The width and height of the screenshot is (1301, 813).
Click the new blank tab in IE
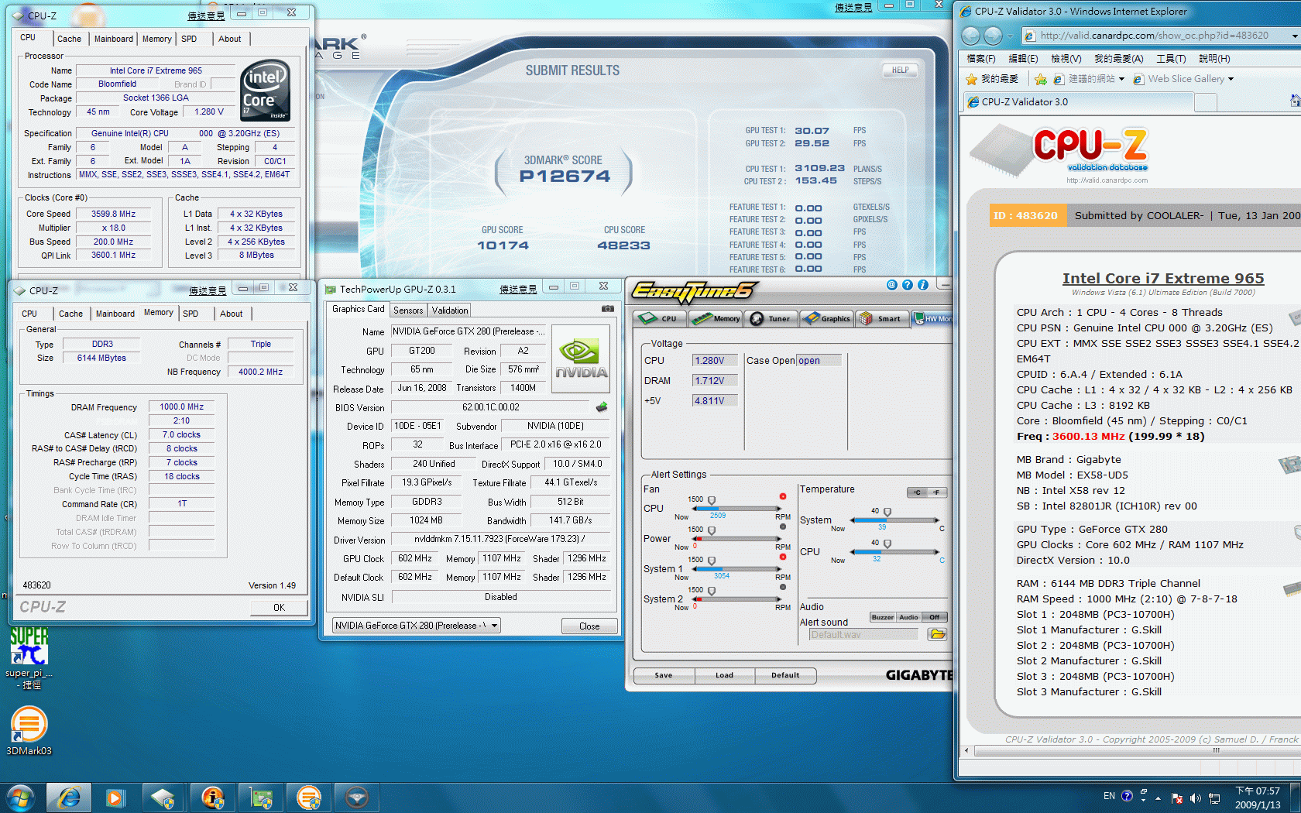click(1206, 102)
